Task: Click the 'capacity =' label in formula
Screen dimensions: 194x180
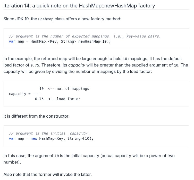Action: 20,94
